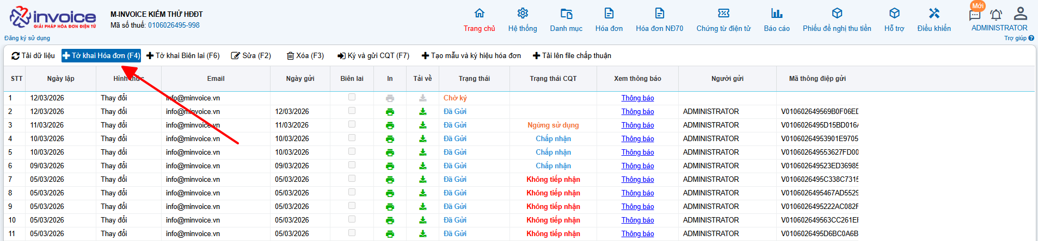Go to Trang chủ home icon
1038x241 pixels.
coord(479,14)
